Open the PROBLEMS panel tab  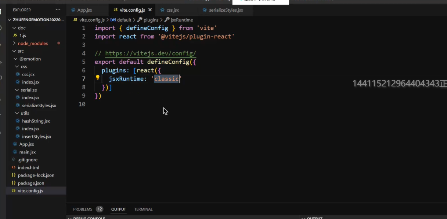click(83, 209)
